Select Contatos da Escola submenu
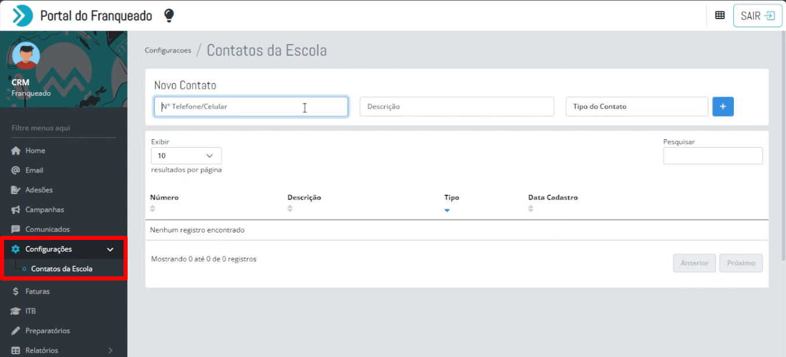 tap(61, 269)
